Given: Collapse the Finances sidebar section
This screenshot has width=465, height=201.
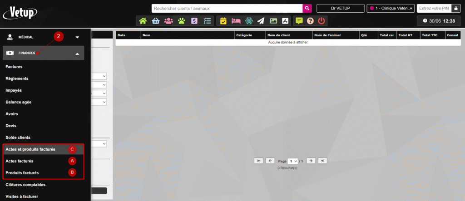Looking at the screenshot, I should [x=77, y=54].
